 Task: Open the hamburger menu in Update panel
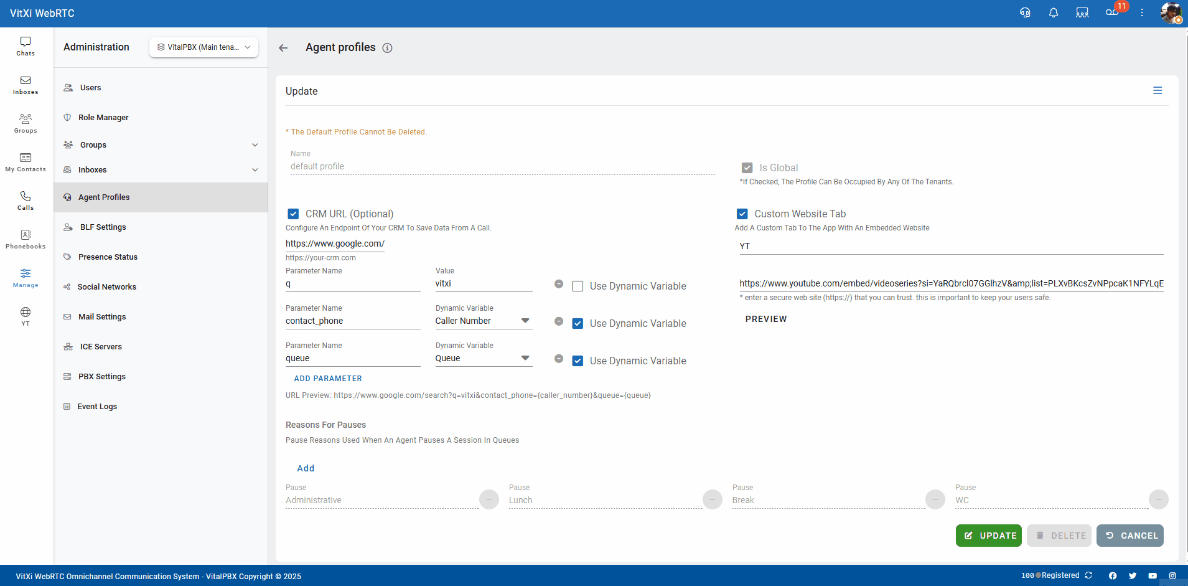click(x=1157, y=91)
